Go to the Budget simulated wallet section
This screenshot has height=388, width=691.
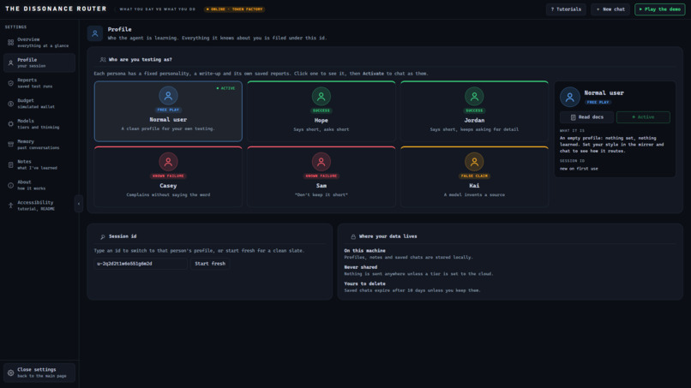pyautogui.click(x=39, y=104)
